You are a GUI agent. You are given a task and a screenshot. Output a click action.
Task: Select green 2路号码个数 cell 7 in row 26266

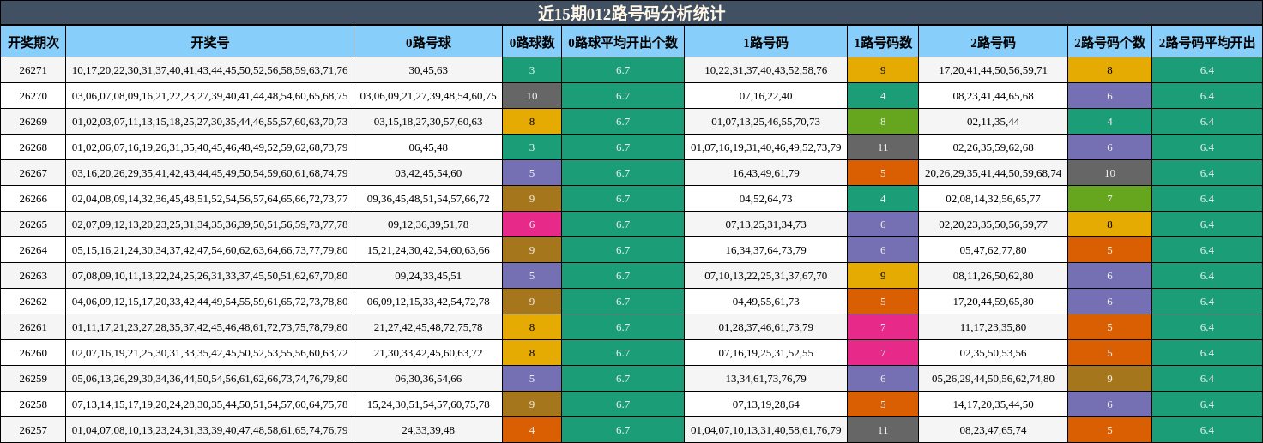coord(1110,199)
